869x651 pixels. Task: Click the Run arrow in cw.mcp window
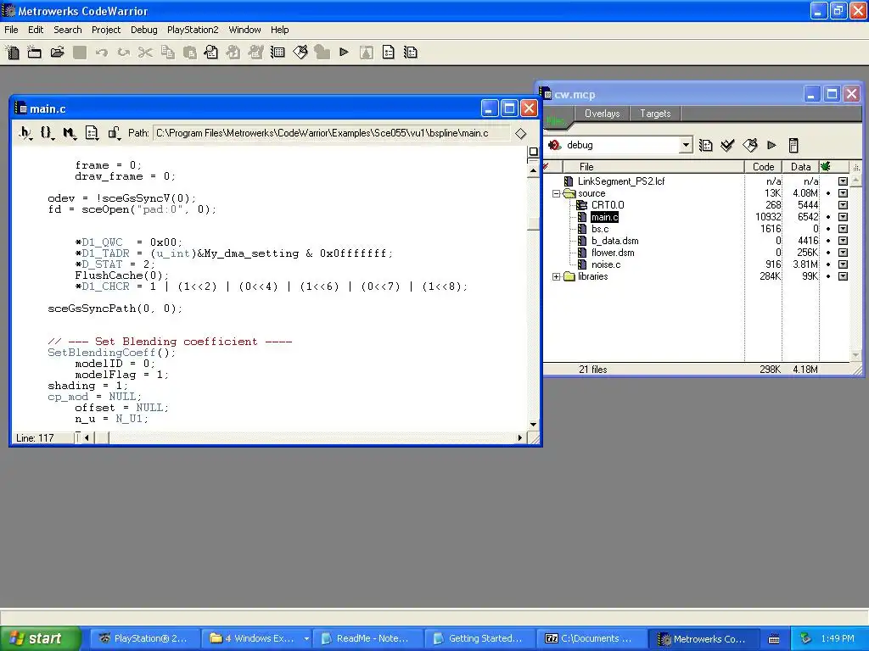click(x=771, y=145)
